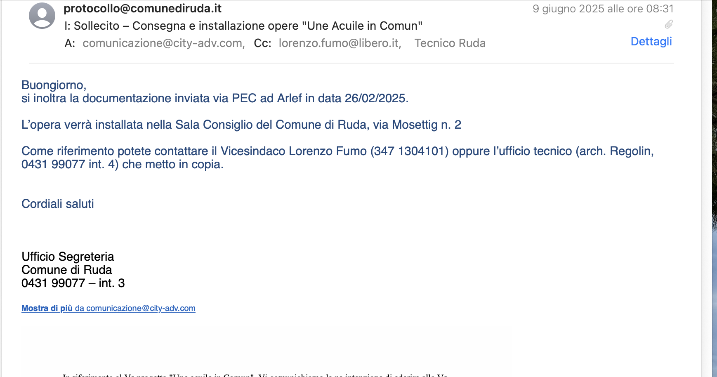Viewport: 717px width, 377px height.
Task: Click "Comune di Ruda" in the signature
Action: coord(67,270)
